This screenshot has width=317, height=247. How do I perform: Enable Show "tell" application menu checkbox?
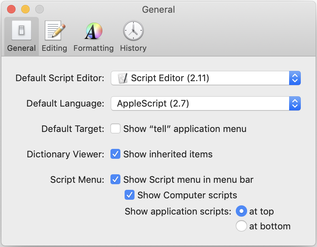(115, 129)
